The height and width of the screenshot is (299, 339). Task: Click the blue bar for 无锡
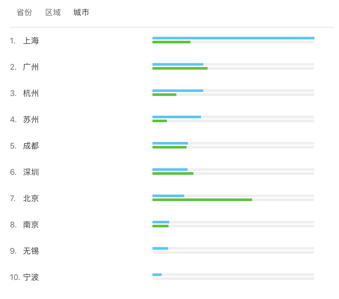pyautogui.click(x=160, y=248)
